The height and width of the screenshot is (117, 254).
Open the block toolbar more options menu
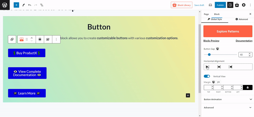click(x=56, y=39)
